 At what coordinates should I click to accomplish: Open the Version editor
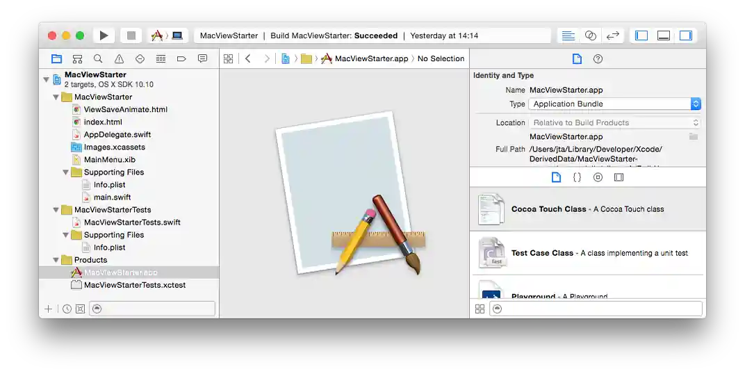(x=612, y=35)
